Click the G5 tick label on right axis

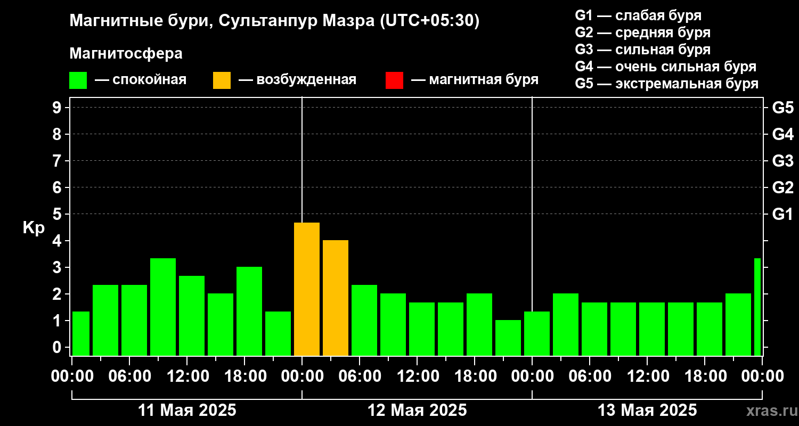point(782,108)
